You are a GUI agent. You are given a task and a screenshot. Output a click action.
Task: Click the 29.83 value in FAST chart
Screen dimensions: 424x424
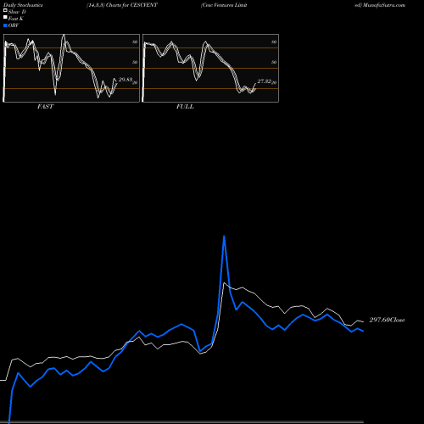126,80
